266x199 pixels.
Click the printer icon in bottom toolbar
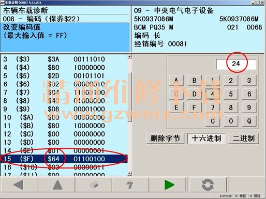[x=94, y=185]
